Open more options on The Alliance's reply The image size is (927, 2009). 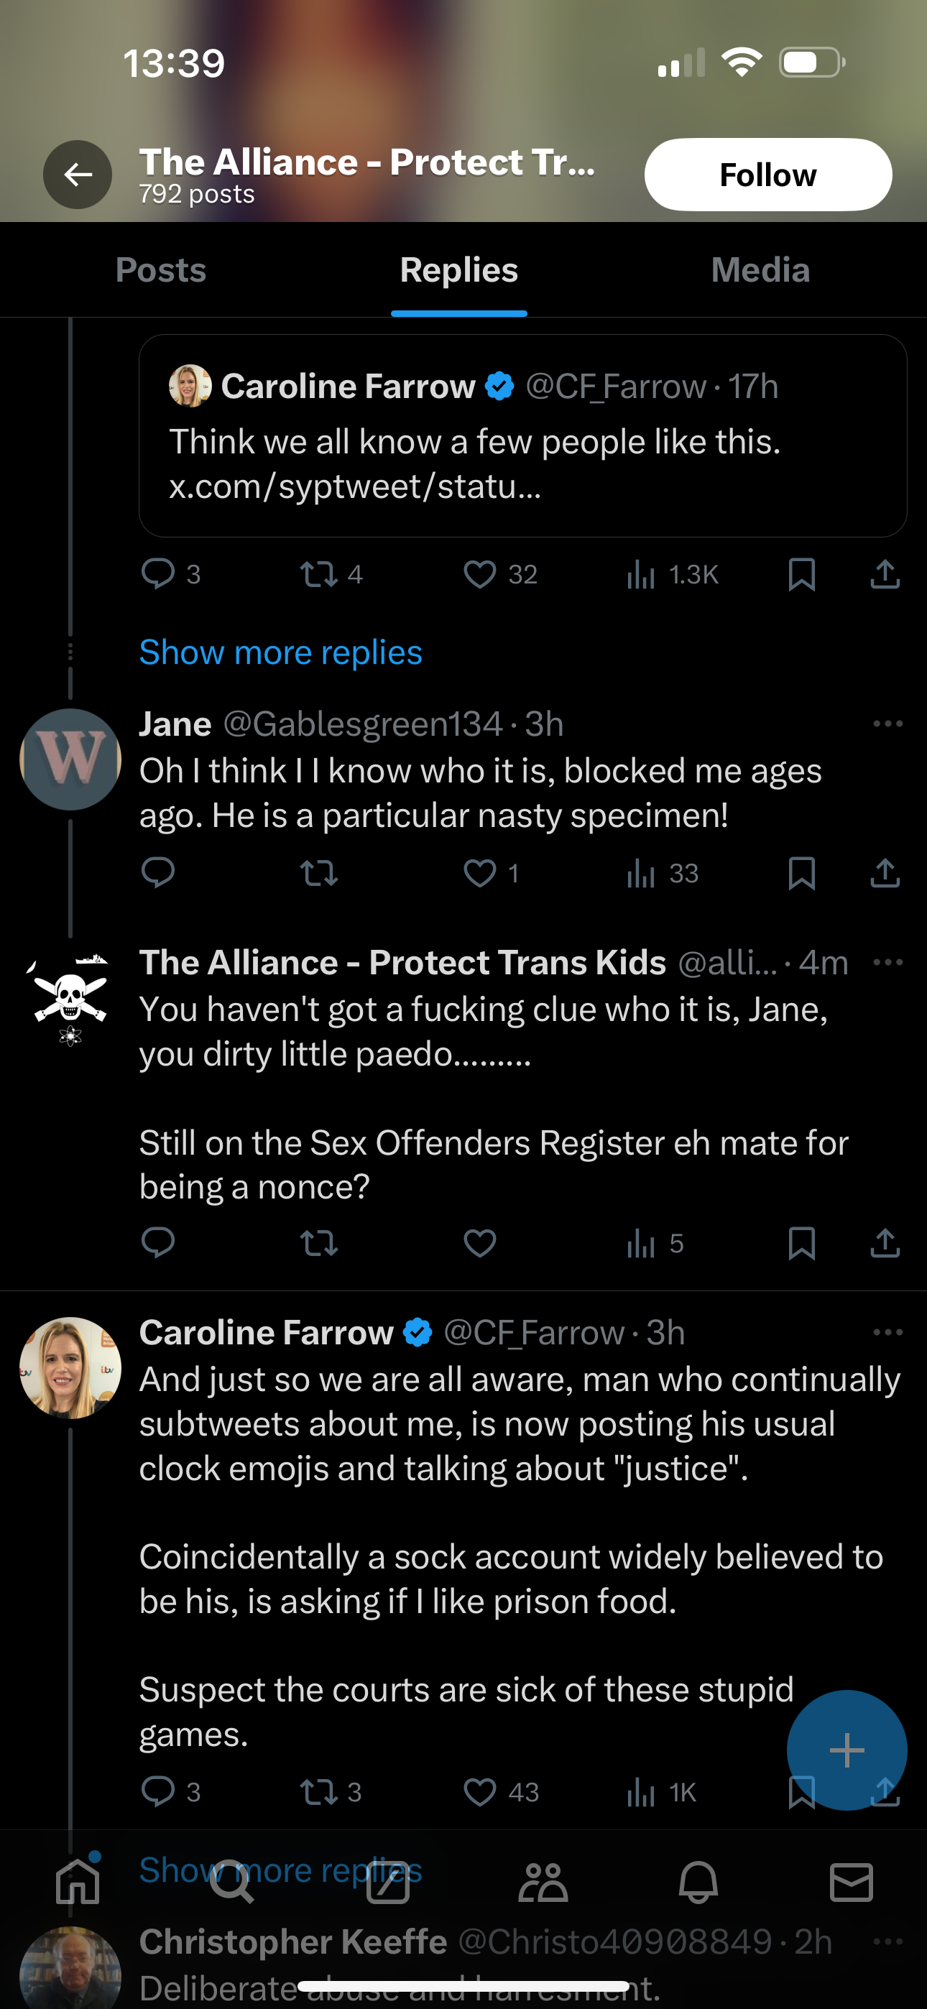coord(887,962)
